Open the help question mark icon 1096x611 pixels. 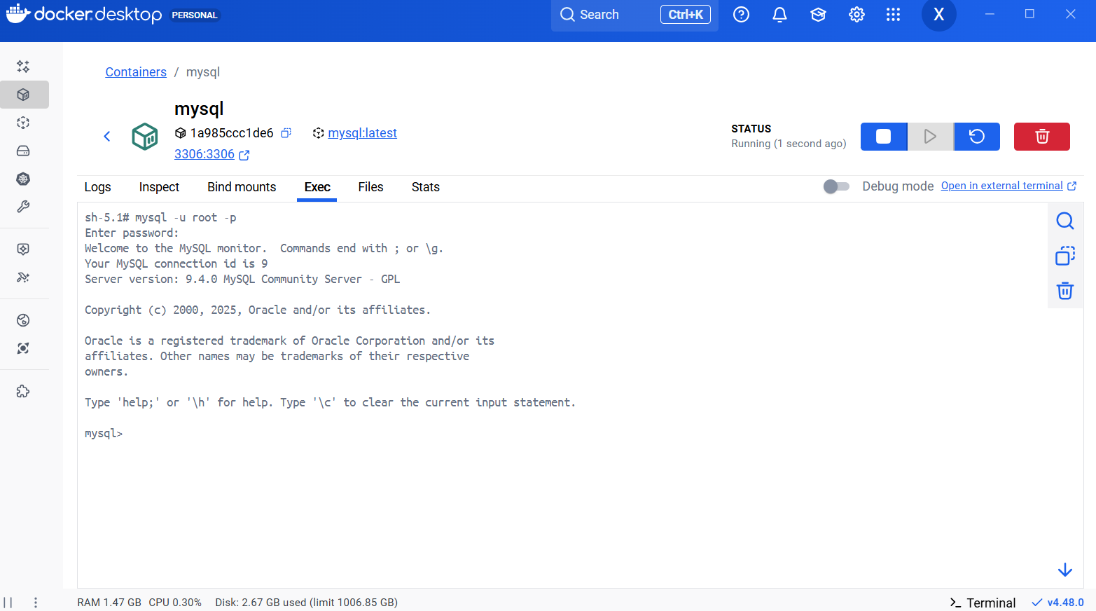[x=741, y=15]
